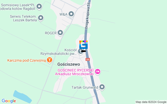Click the blue lake area on map
The image size is (167, 104).
22,97
